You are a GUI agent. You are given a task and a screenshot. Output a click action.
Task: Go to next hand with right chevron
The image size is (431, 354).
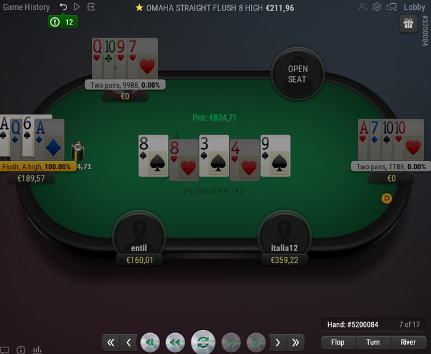[x=278, y=342]
